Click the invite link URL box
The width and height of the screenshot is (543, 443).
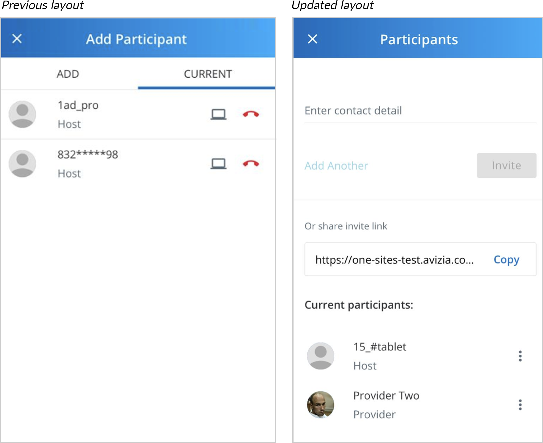coord(420,259)
